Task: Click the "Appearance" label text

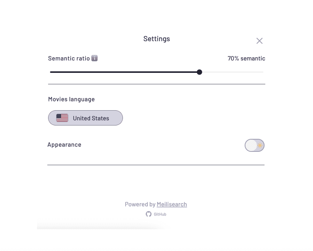Action: 64,145
